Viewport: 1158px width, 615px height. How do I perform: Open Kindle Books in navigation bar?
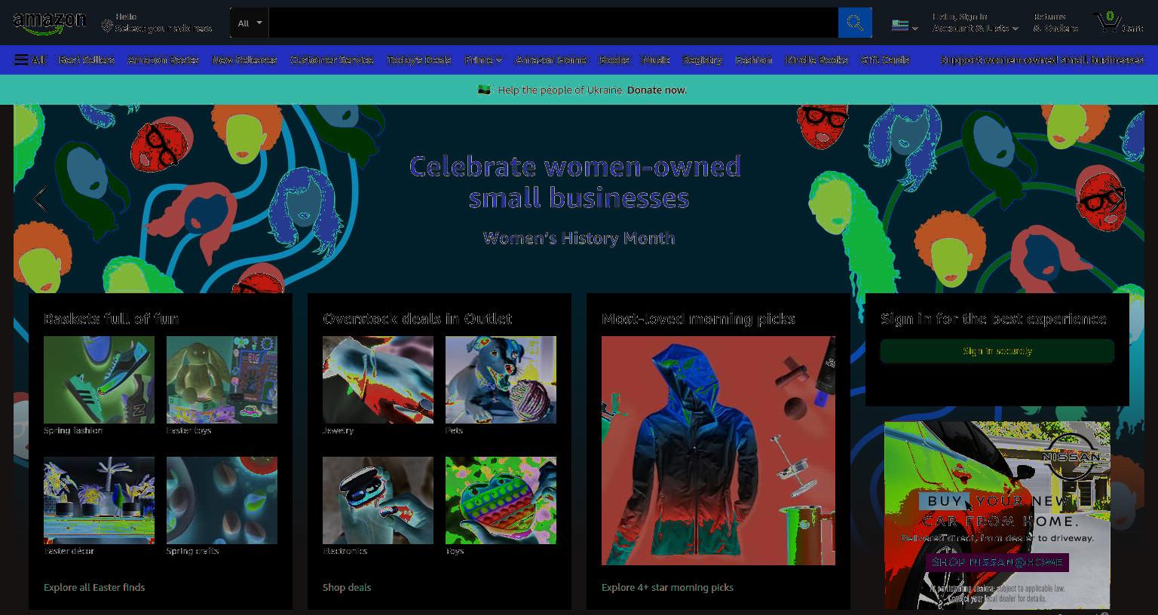coord(816,60)
